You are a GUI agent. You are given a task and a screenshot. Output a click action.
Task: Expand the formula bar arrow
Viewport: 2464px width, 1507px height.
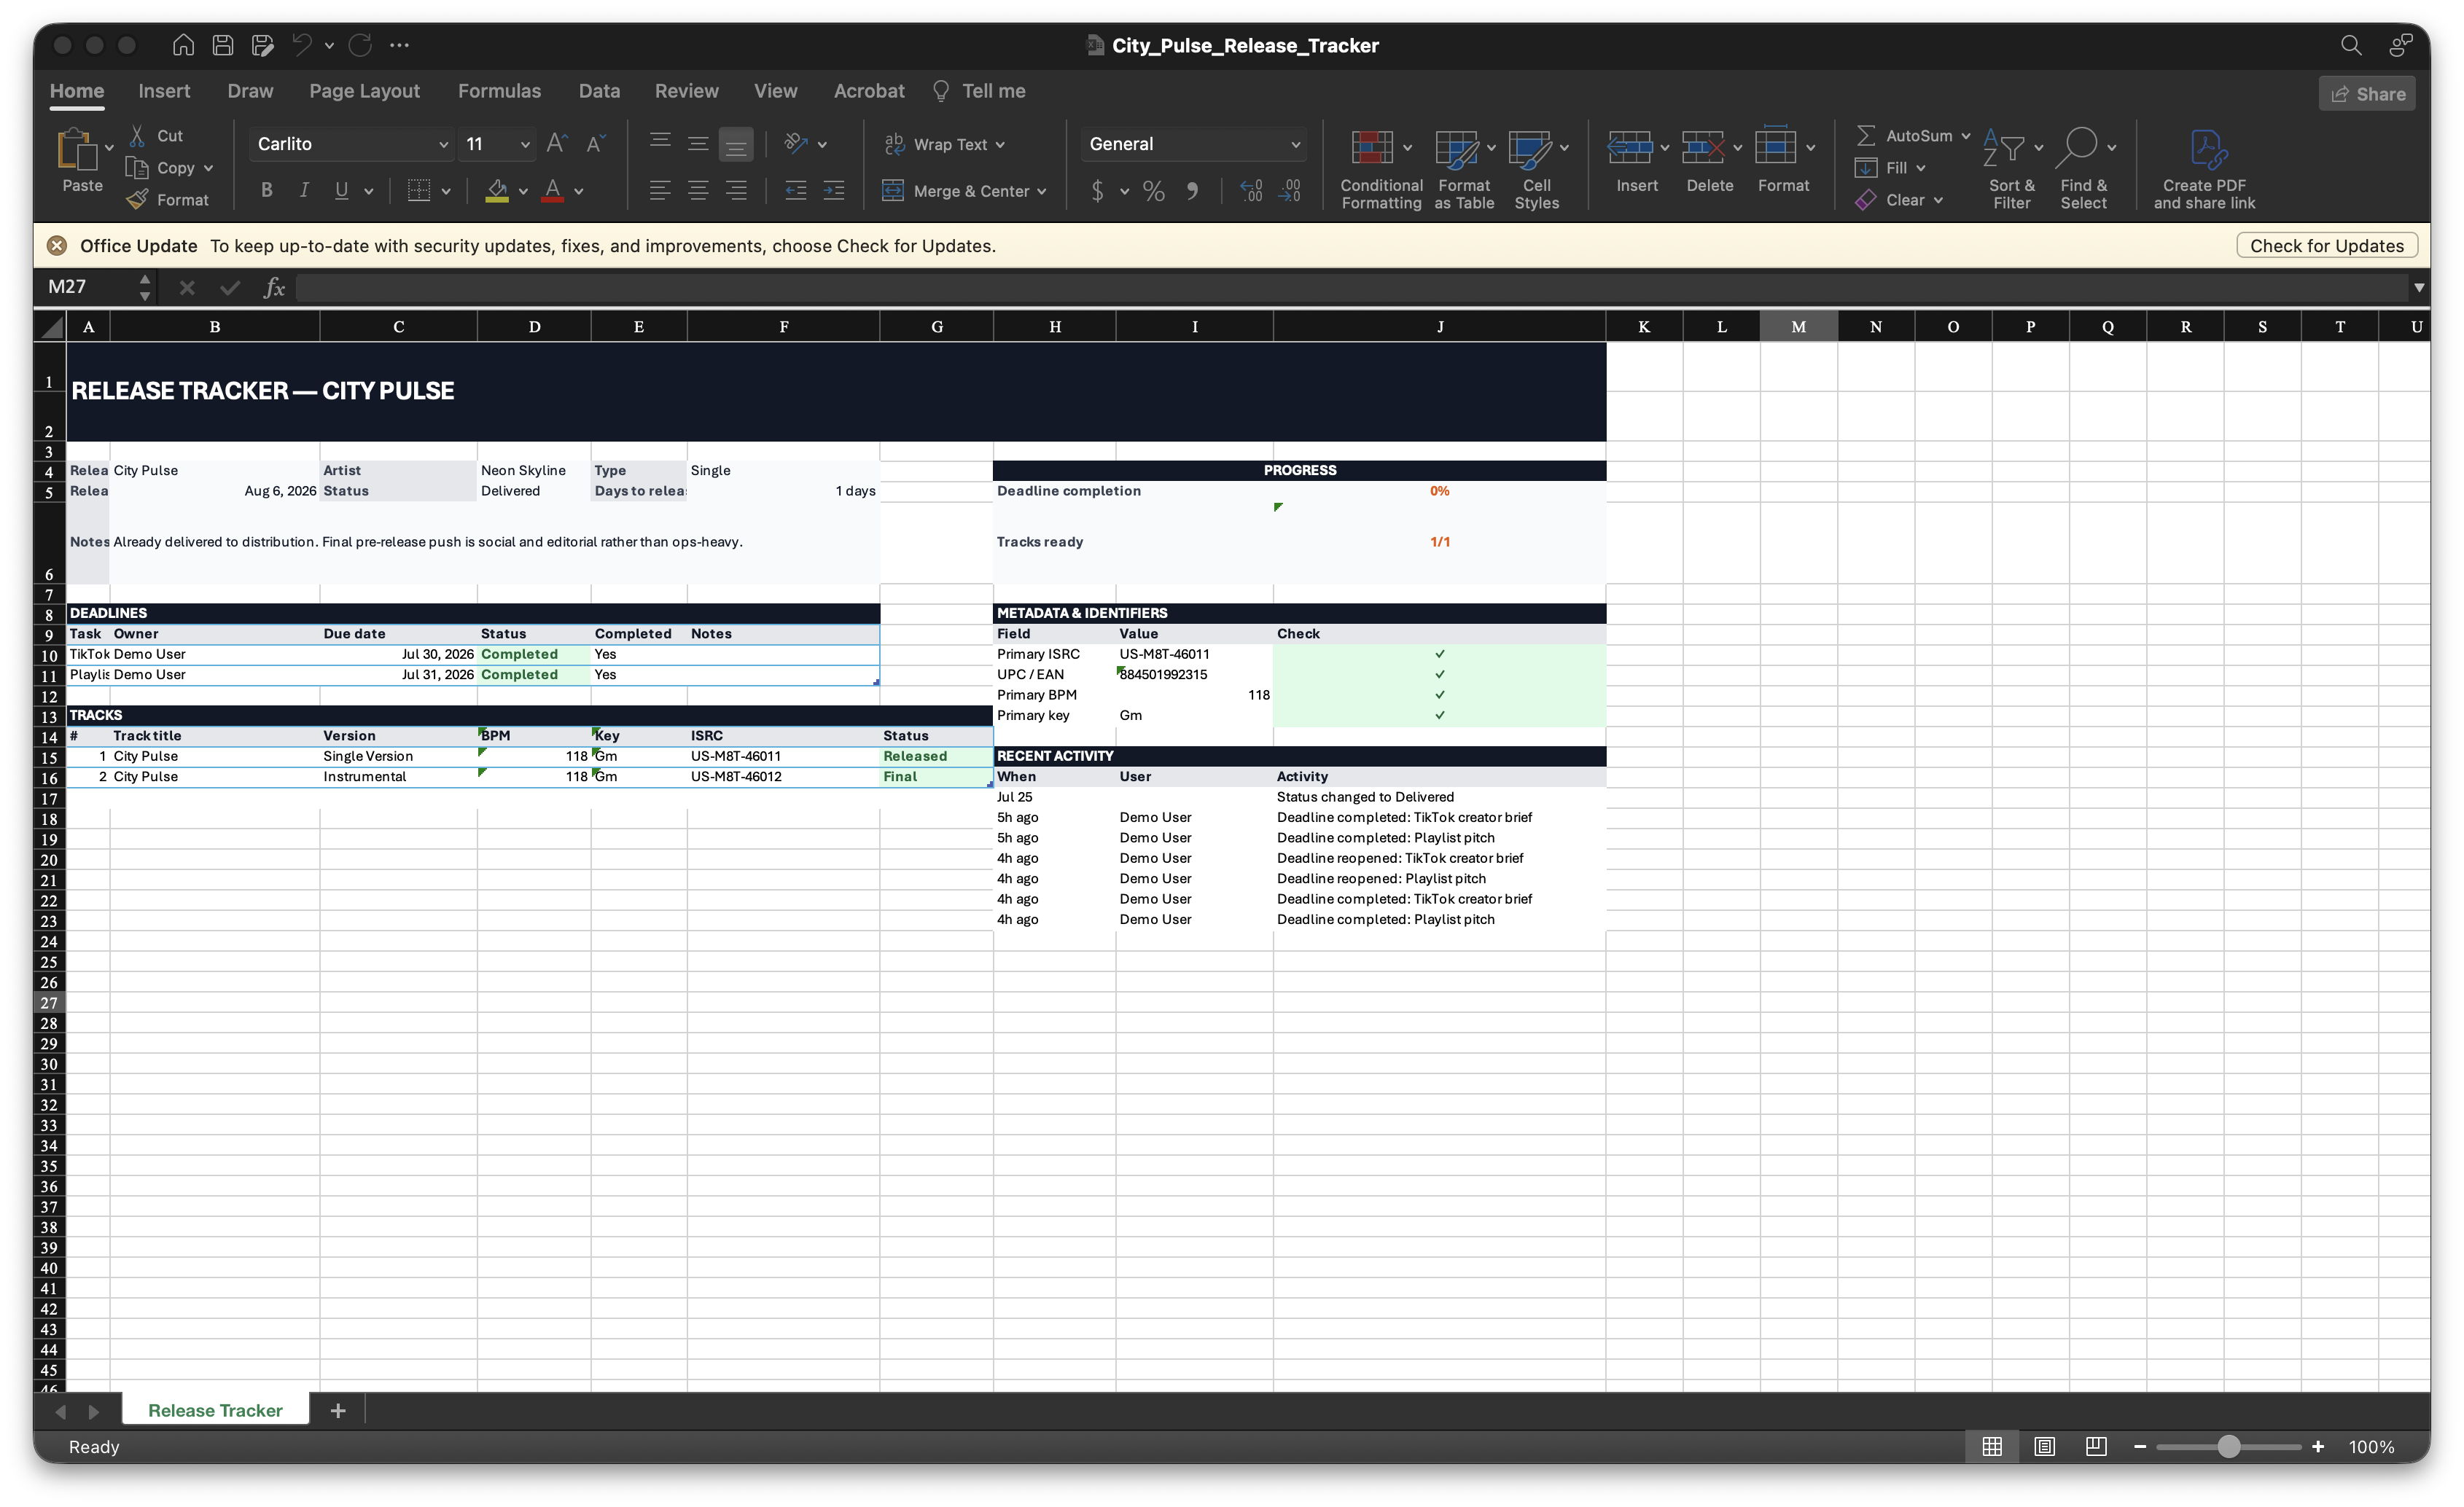2419,288
